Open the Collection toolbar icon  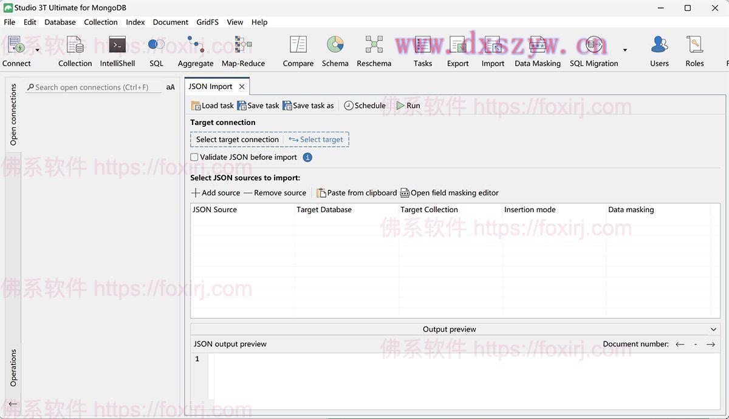point(75,51)
